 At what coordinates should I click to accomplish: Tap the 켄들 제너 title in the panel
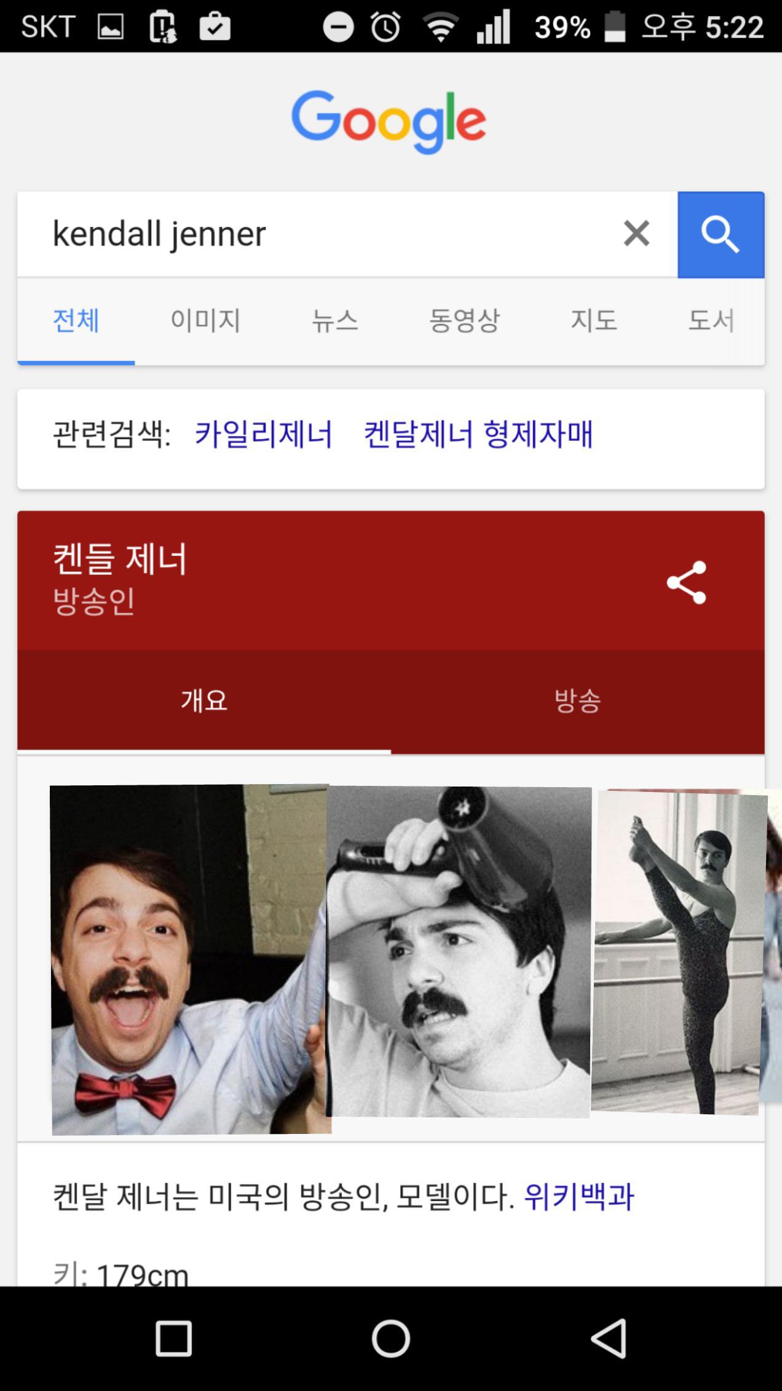pyautogui.click(x=120, y=559)
